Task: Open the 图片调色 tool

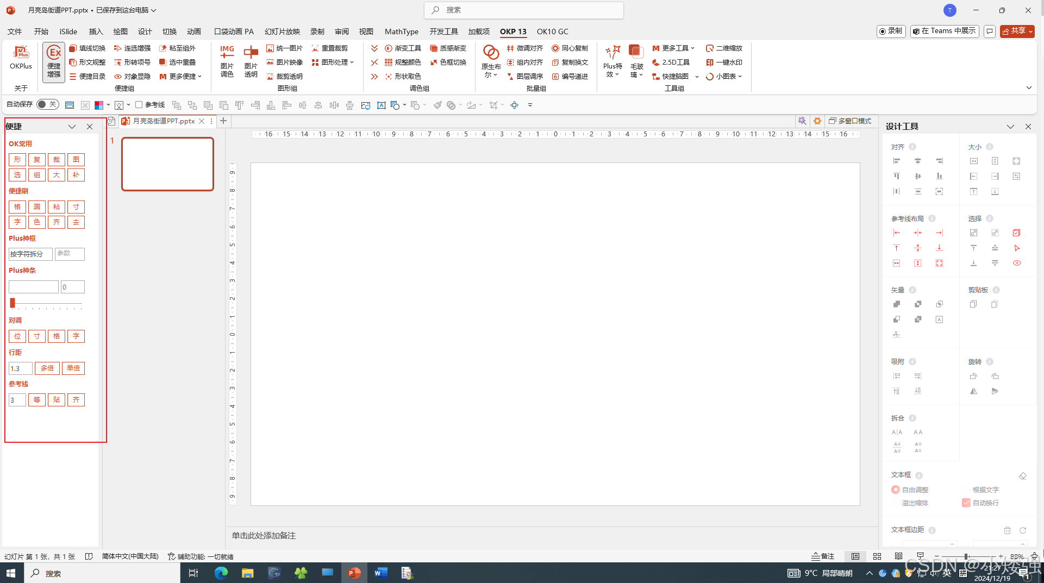Action: coord(227,61)
